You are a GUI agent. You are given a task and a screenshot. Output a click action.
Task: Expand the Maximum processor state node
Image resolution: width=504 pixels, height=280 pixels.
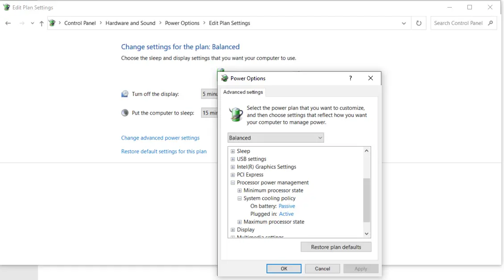click(x=240, y=222)
